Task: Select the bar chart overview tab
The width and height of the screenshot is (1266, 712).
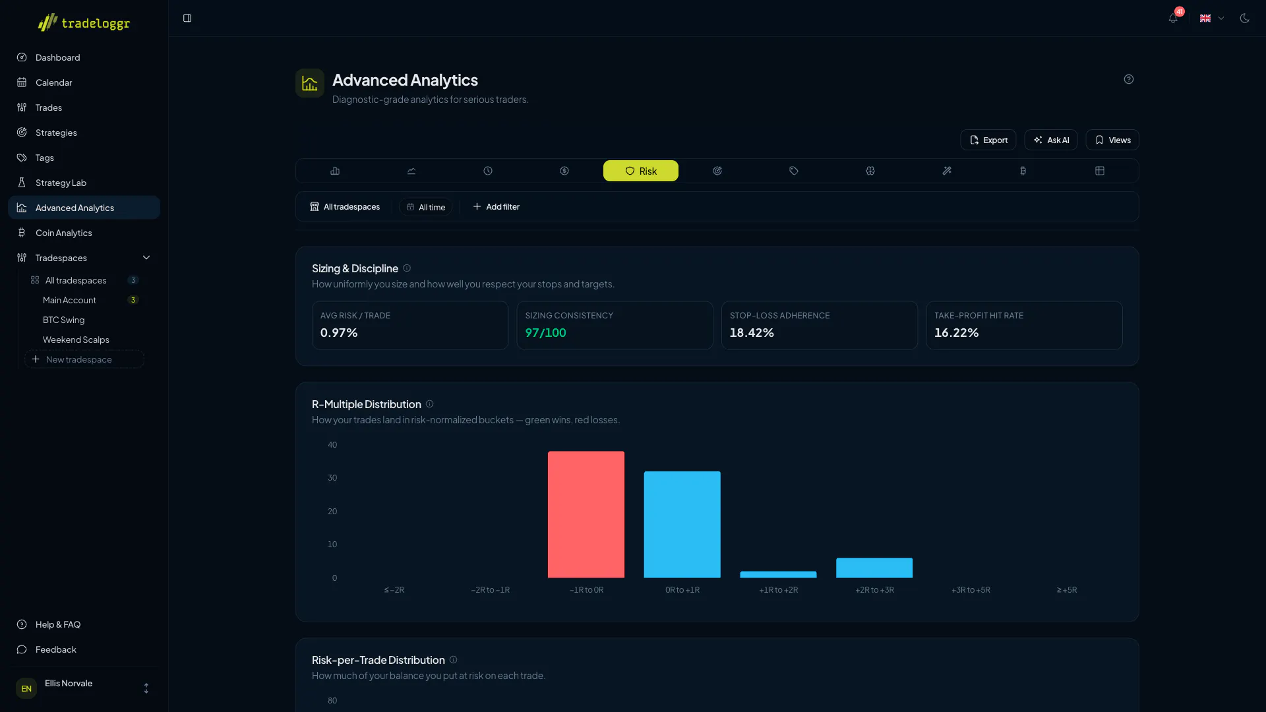Action: [x=335, y=171]
